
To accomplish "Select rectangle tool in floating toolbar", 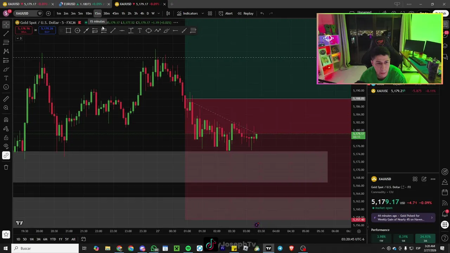I will coord(69,31).
